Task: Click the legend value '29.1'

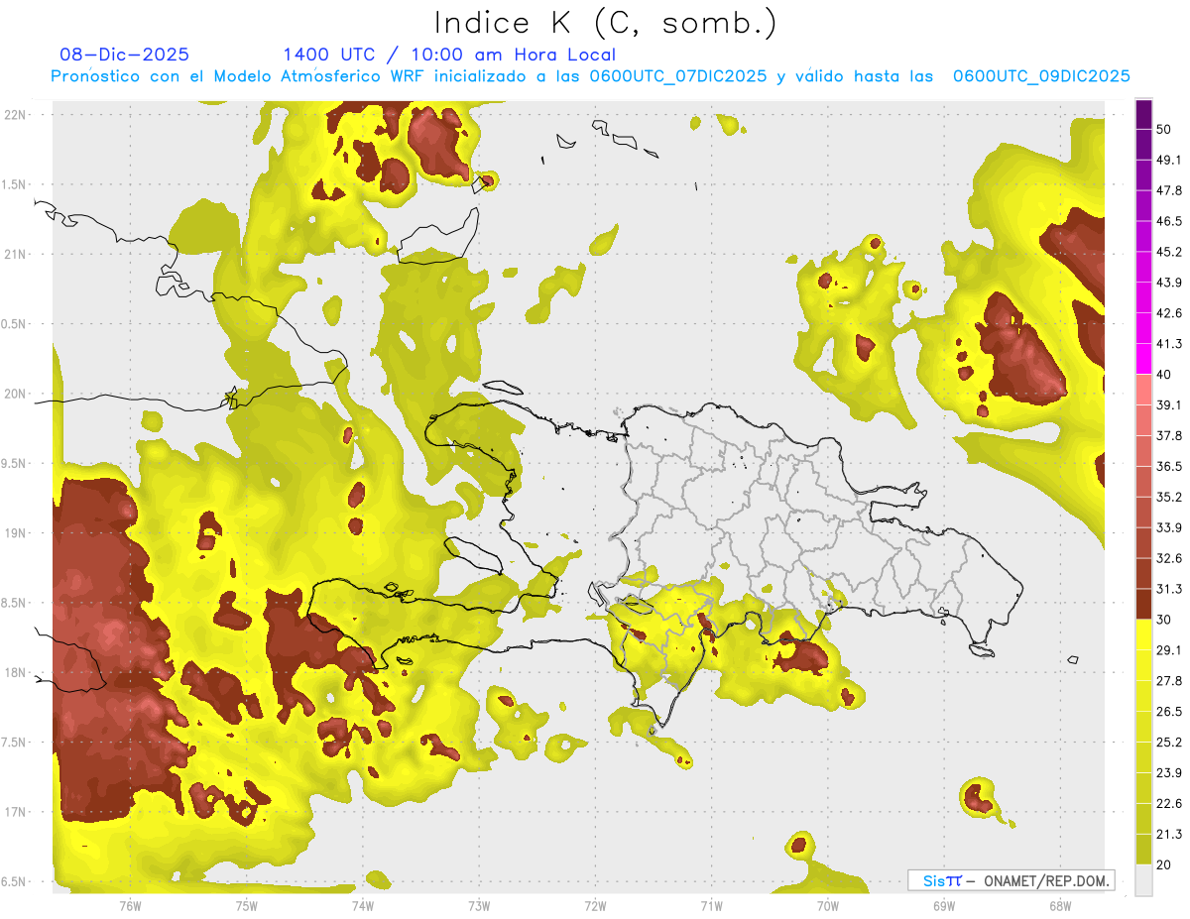Action: 1169,650
